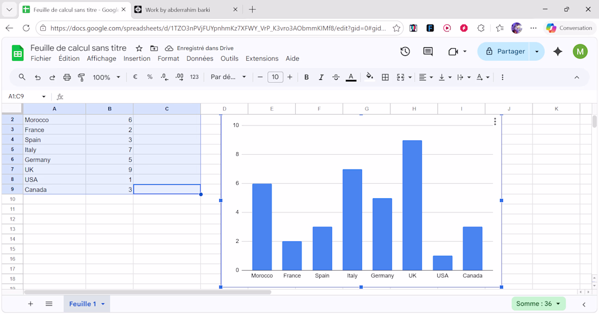This screenshot has width=599, height=314.
Task: Toggle bold formatting
Action: tap(307, 77)
